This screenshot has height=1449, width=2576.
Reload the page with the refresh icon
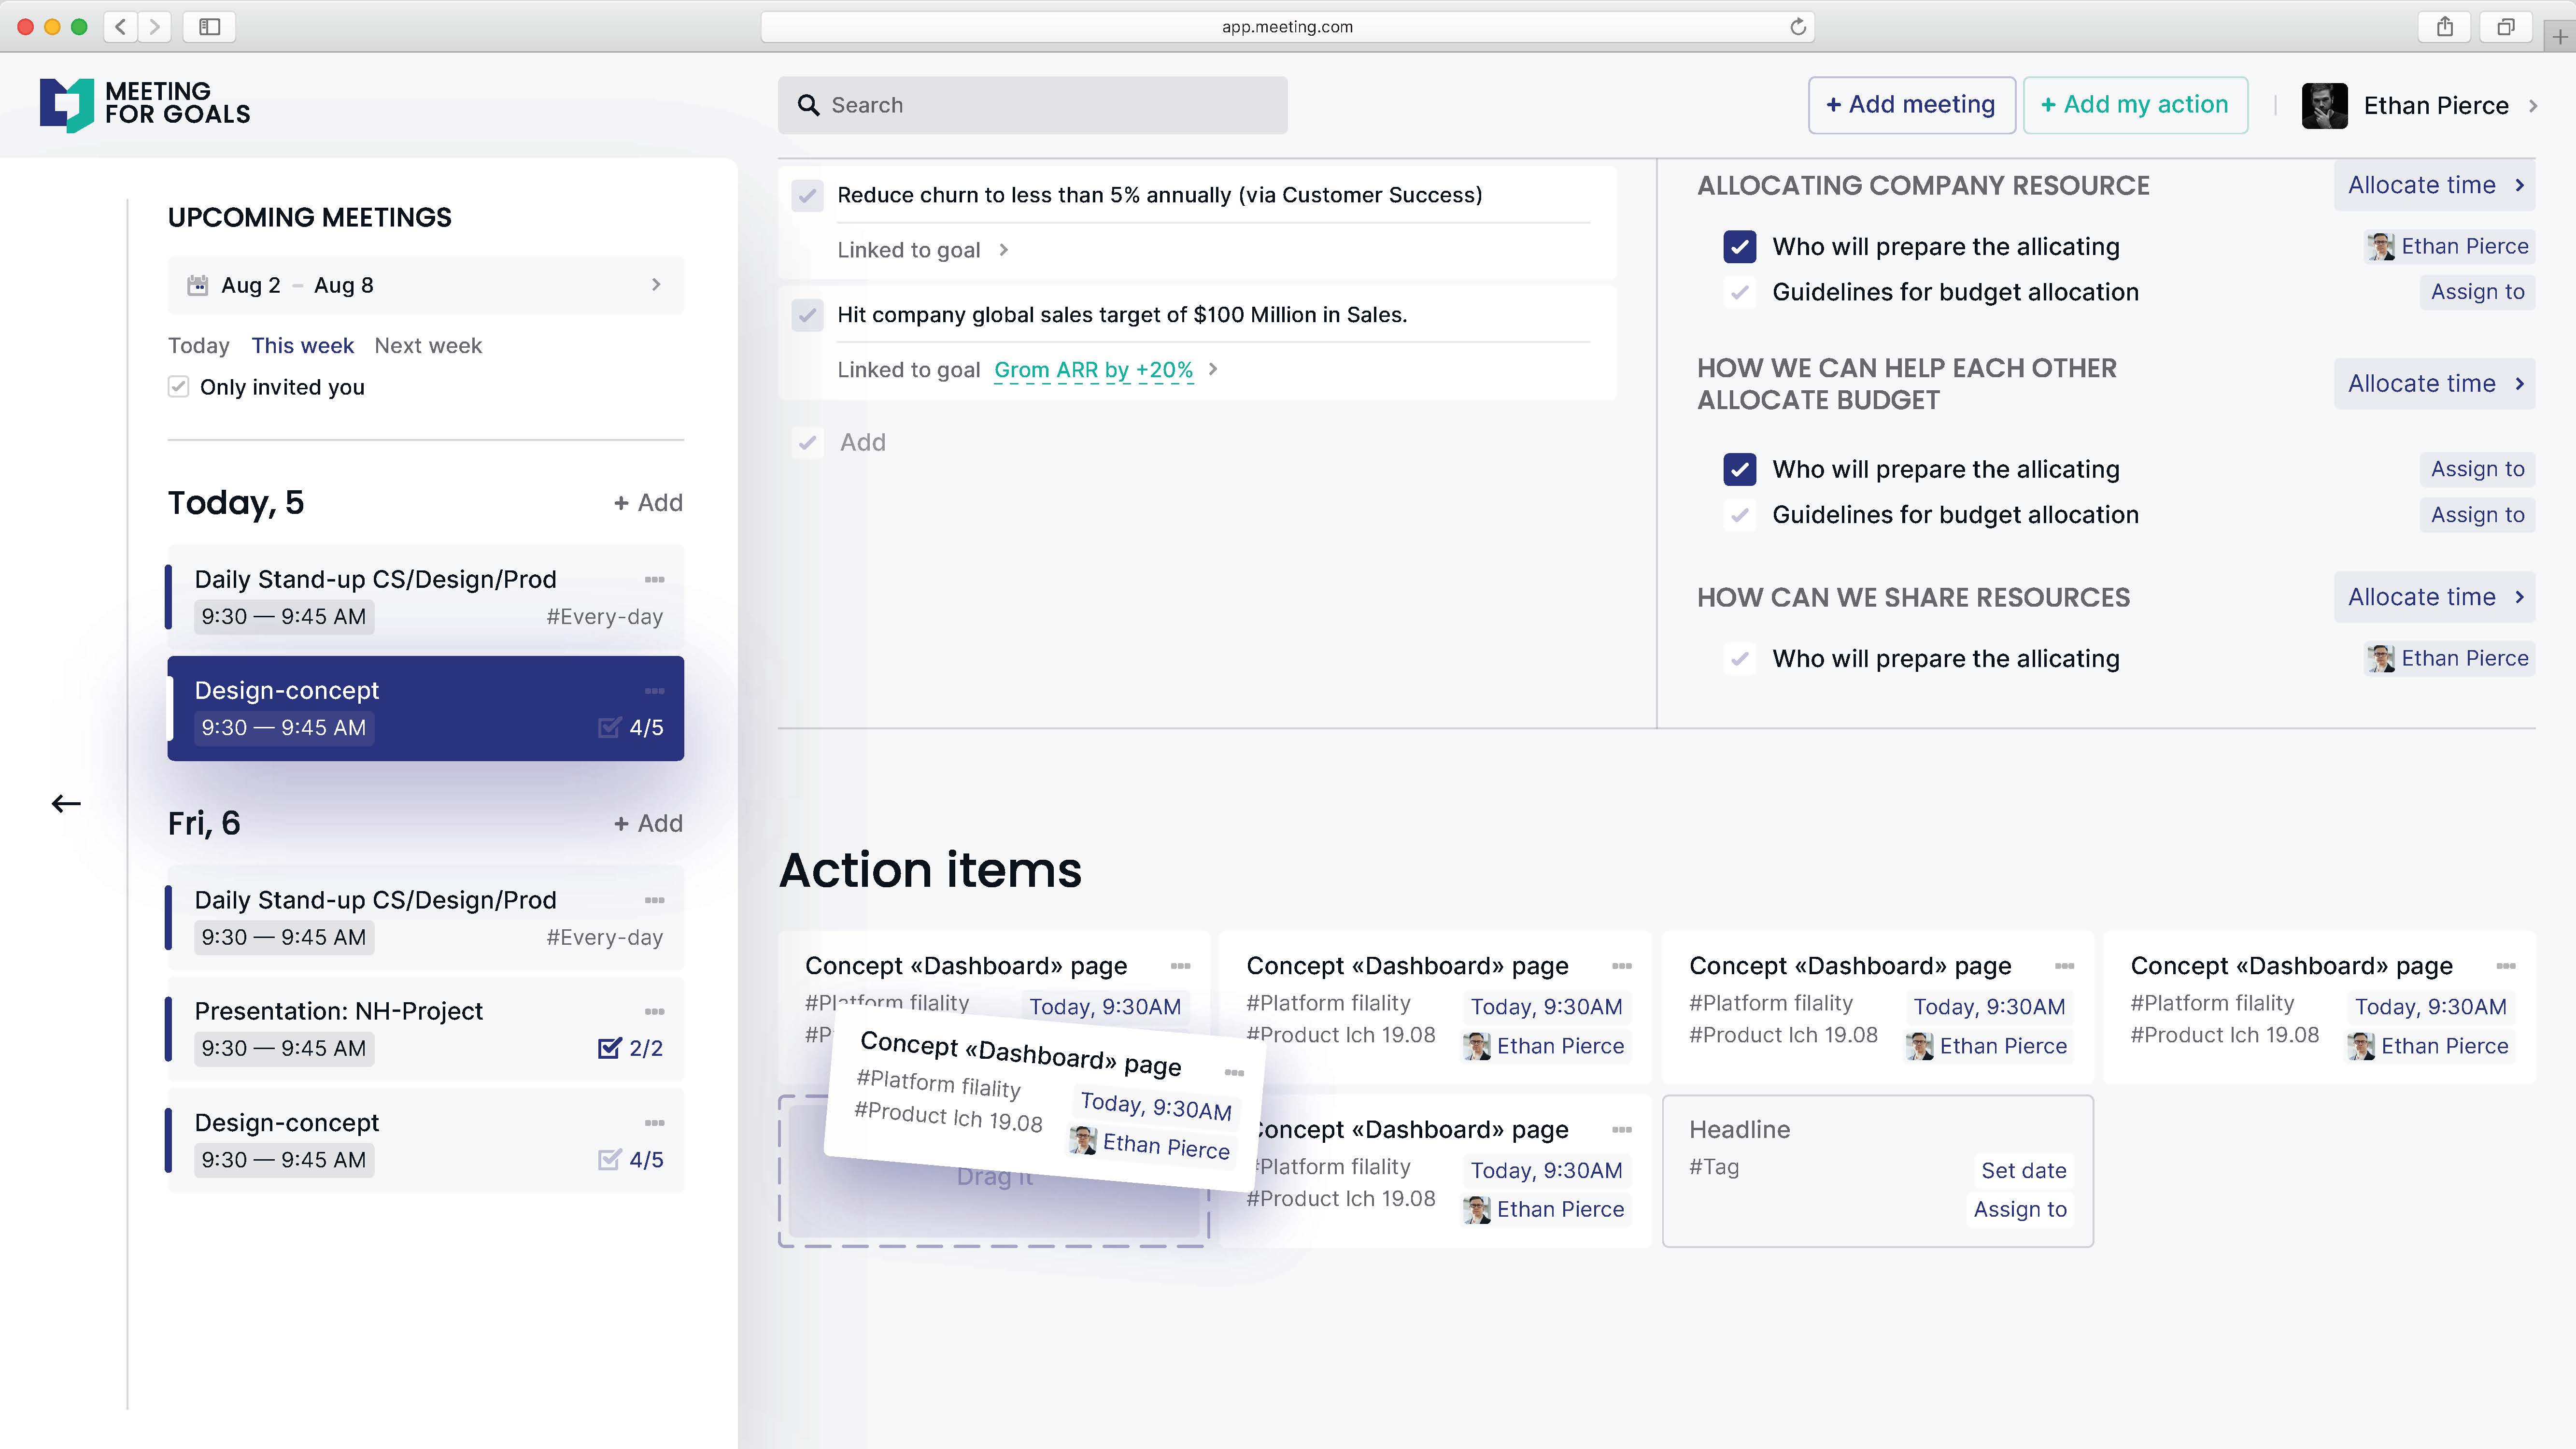pos(1797,27)
